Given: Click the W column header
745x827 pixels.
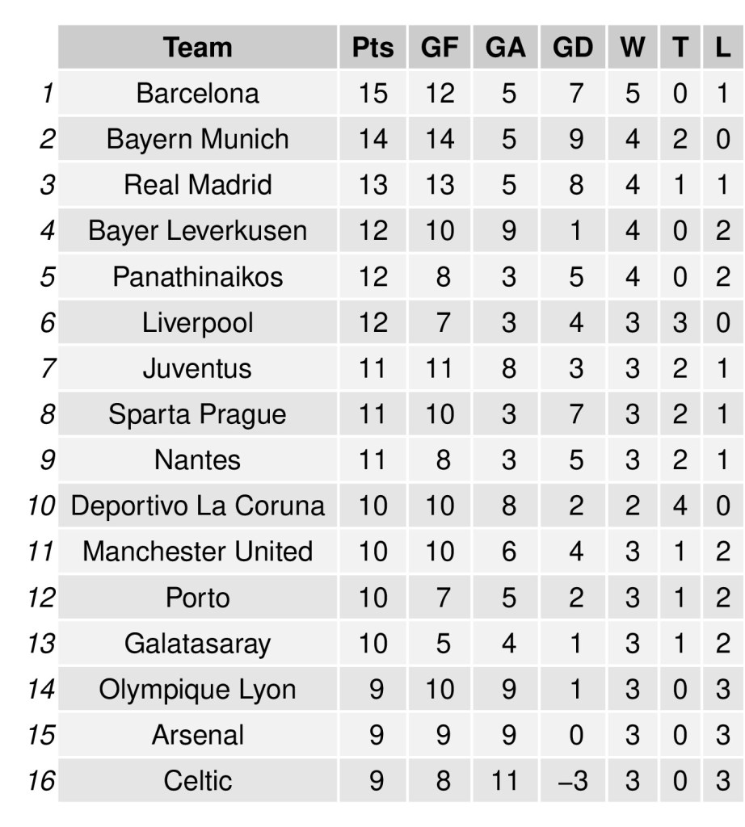Looking at the screenshot, I should pos(632,48).
